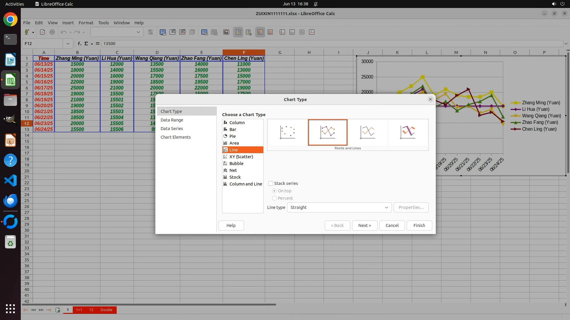This screenshot has height=320, width=570.
Task: Click the Legend On/Off toolbar icon
Action: click(x=238, y=32)
